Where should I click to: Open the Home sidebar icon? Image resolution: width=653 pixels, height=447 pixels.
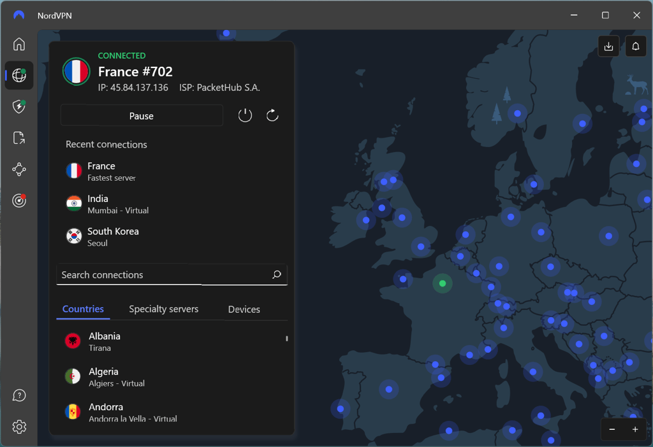[19, 44]
